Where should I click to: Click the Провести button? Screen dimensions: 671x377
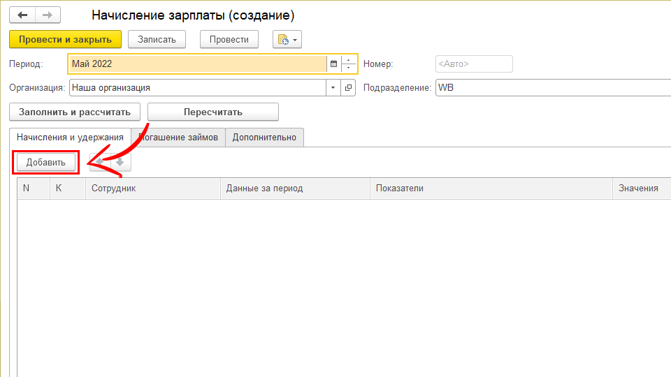tap(229, 40)
